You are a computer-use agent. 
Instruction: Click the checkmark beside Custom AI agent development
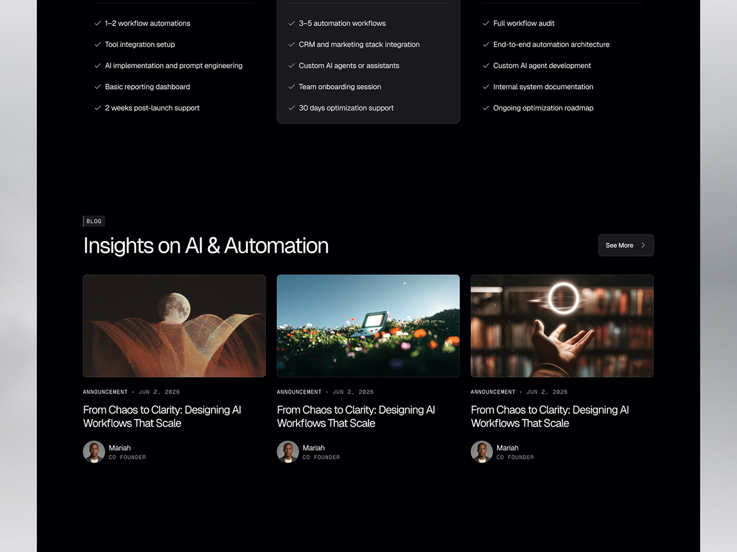(486, 66)
